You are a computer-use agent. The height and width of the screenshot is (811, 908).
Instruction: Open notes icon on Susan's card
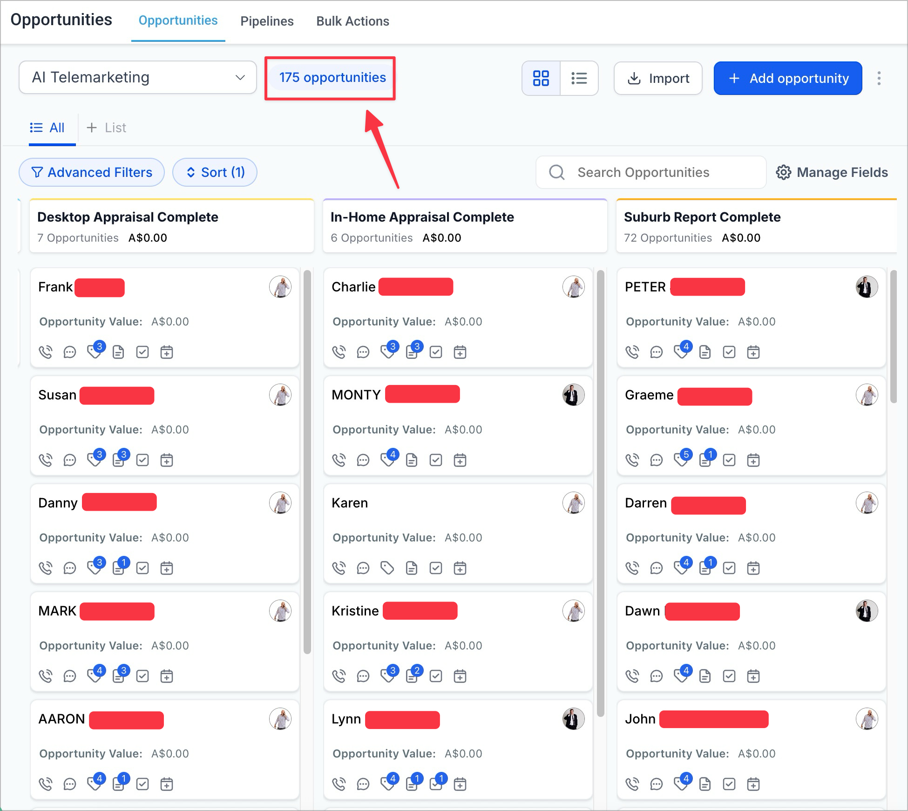click(x=119, y=460)
